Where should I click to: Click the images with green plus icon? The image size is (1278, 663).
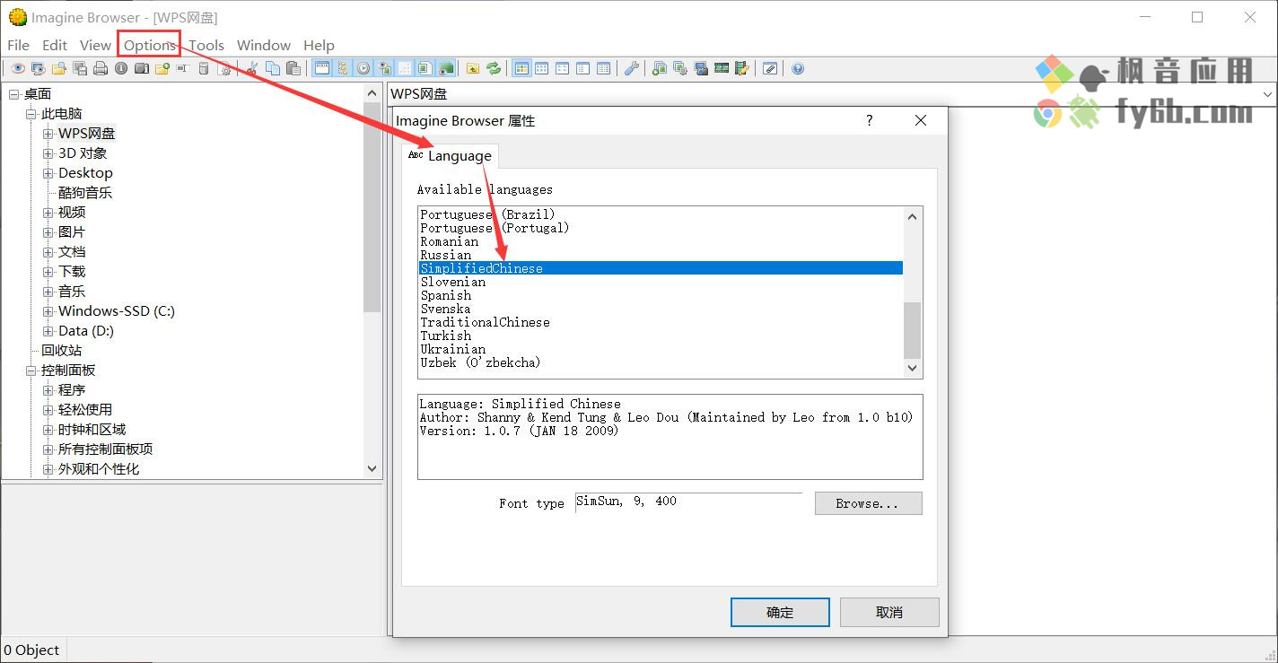pyautogui.click(x=660, y=68)
